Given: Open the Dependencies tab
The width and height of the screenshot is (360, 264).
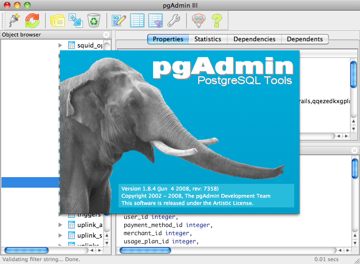Looking at the screenshot, I should (x=254, y=39).
